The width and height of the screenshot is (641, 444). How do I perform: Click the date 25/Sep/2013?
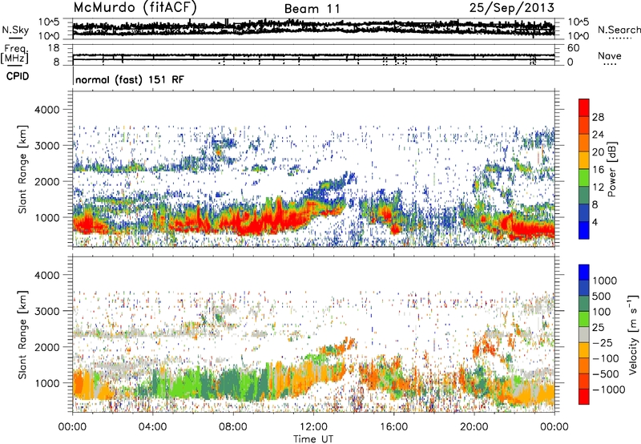coord(512,8)
